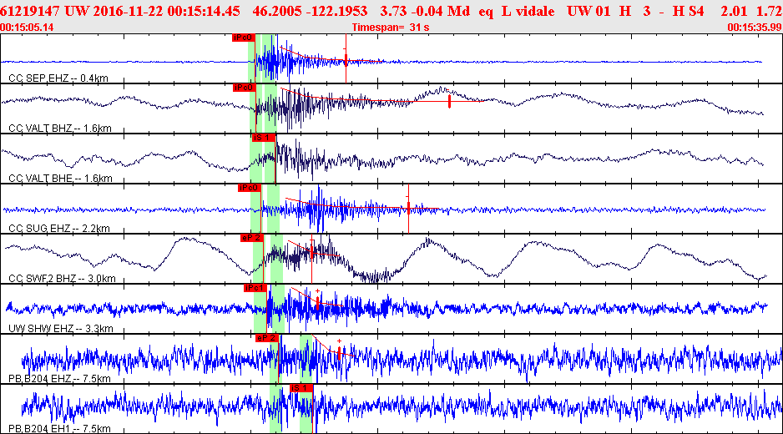The height and width of the screenshot is (434, 783).
Task: Click the S pick flag on VALT BHE
Action: point(262,137)
